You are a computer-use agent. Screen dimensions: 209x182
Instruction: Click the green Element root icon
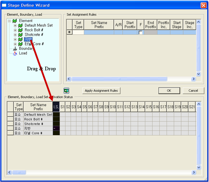14,21
